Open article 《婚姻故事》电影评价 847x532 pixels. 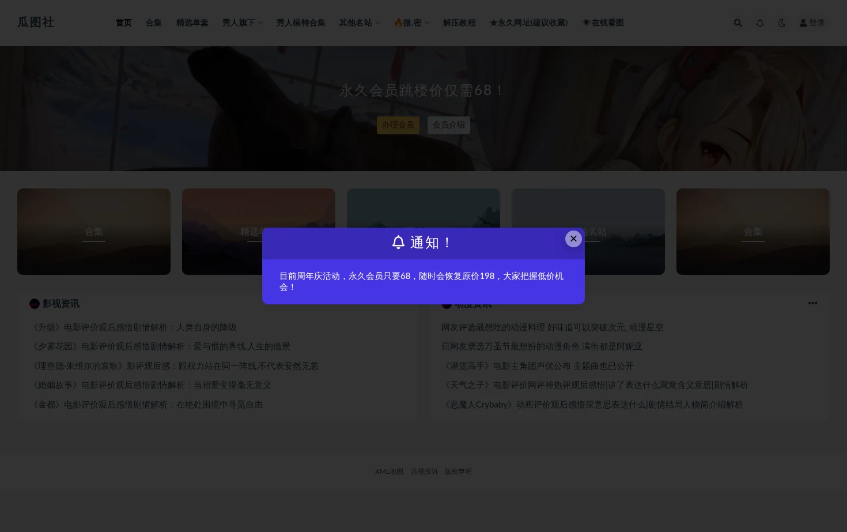(x=150, y=385)
